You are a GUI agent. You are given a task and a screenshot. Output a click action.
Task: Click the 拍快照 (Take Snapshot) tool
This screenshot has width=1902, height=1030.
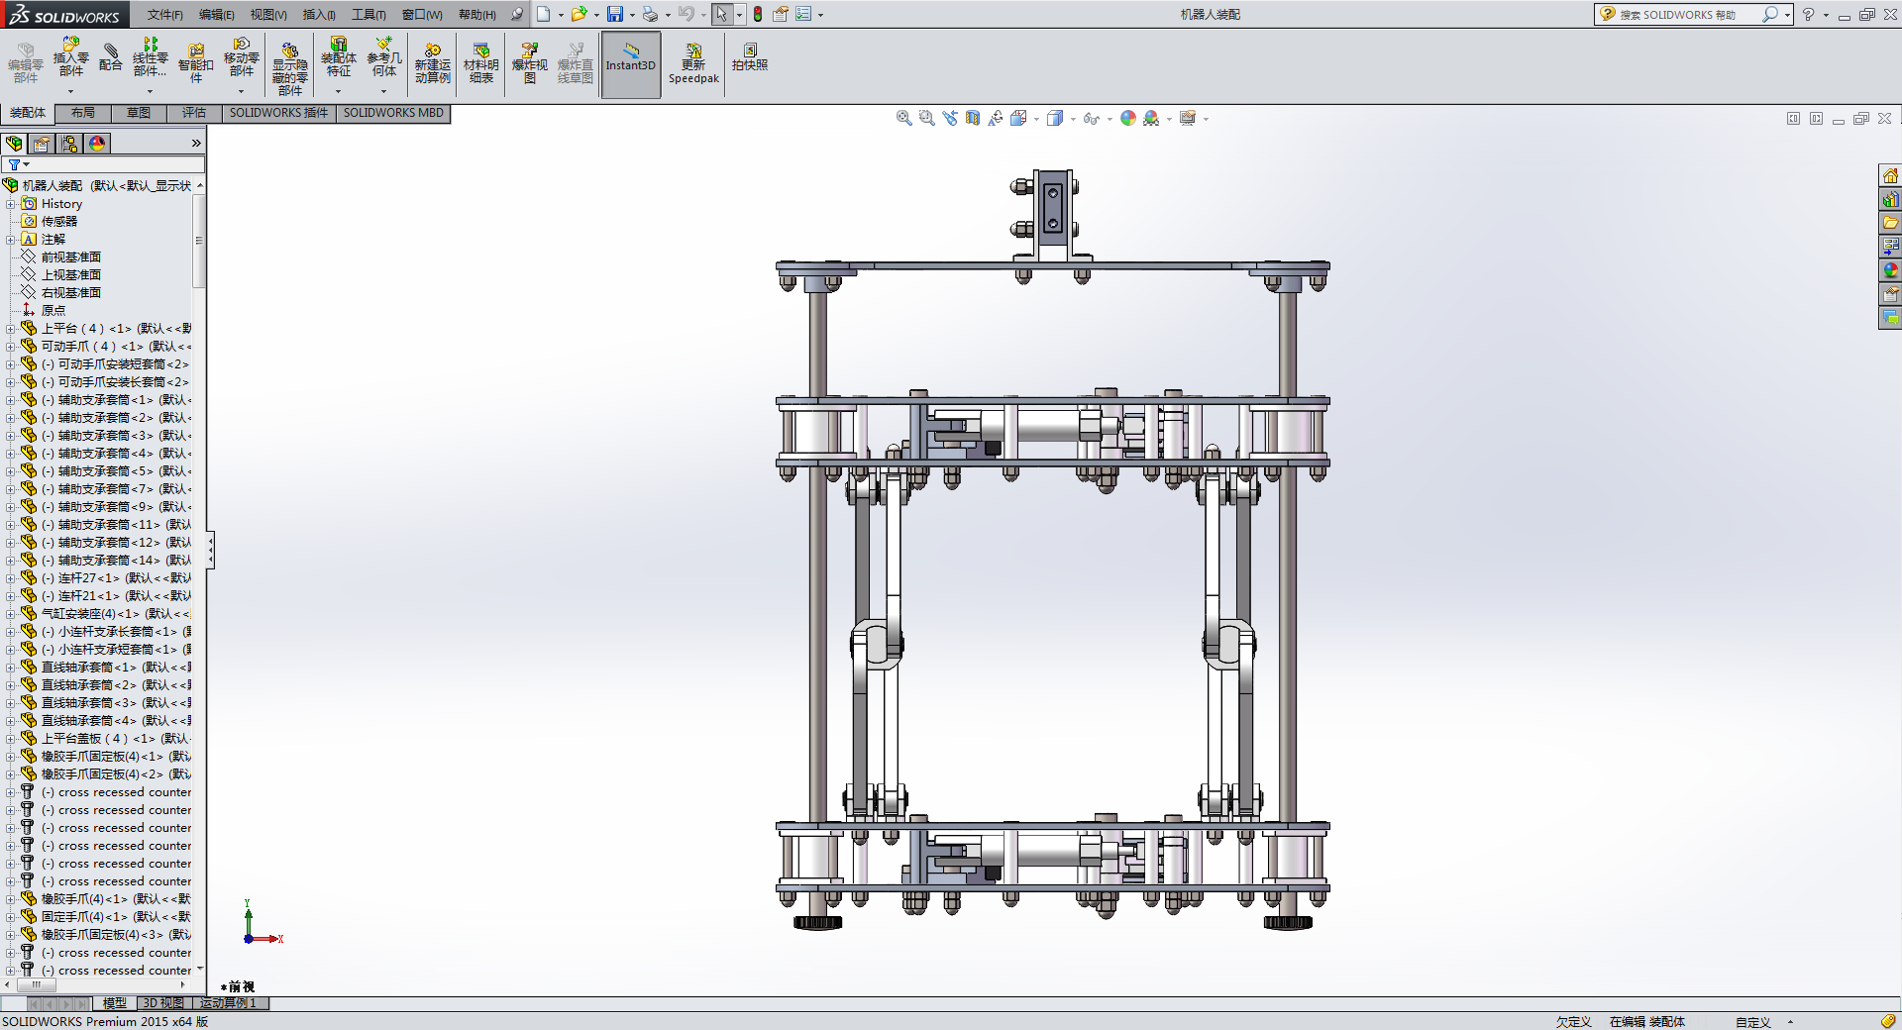(x=750, y=57)
